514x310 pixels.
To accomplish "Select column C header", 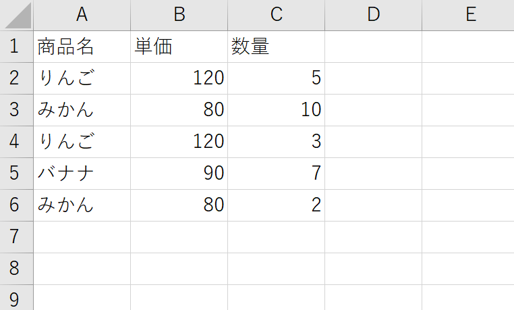I will 277,15.
